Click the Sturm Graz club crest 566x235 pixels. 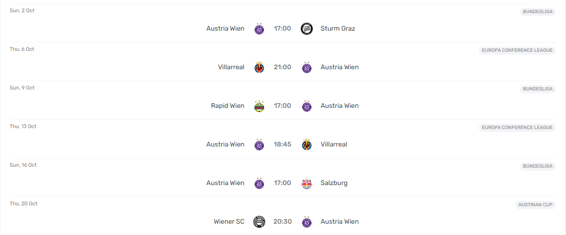point(307,29)
